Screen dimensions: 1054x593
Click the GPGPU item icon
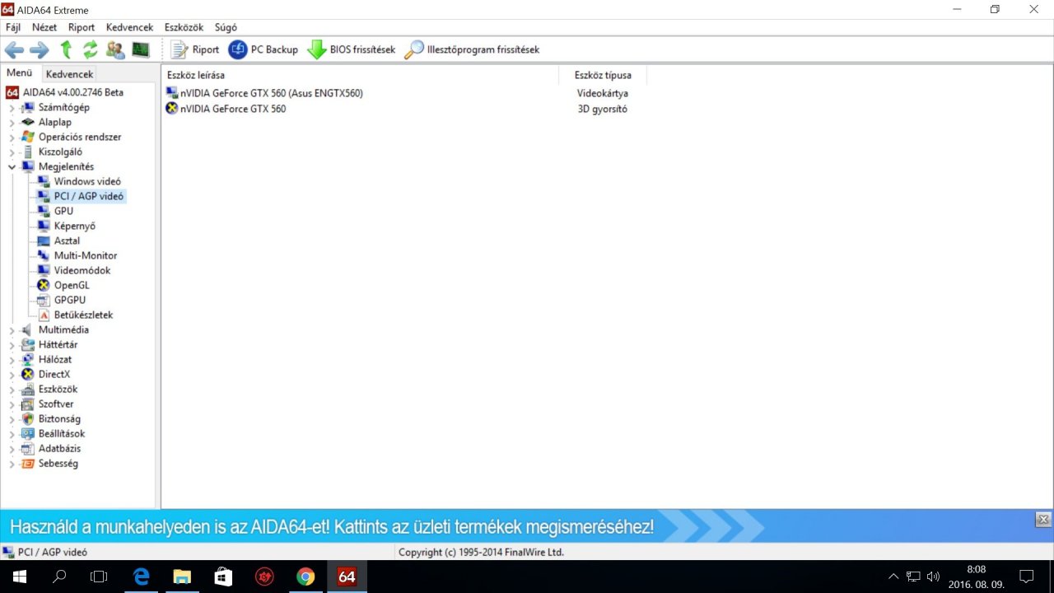coord(44,300)
